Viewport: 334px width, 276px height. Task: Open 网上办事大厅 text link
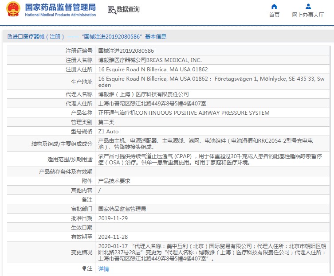click(x=308, y=15)
